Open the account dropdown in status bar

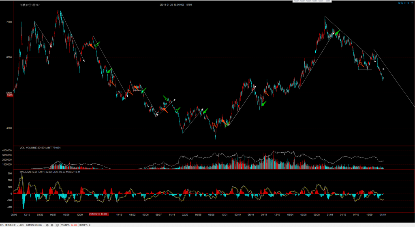pos(17,225)
